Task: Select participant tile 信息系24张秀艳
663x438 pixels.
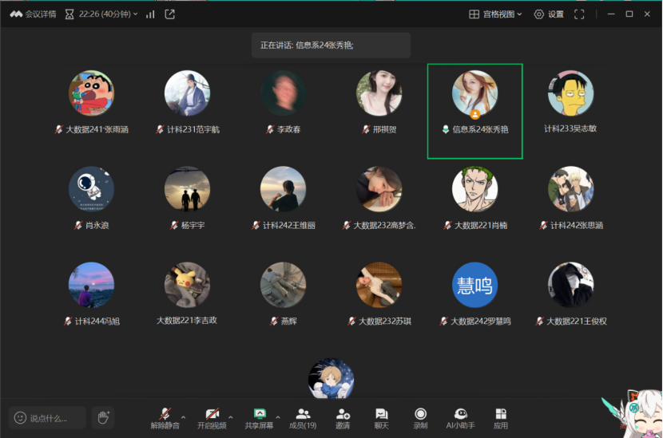Action: click(474, 111)
